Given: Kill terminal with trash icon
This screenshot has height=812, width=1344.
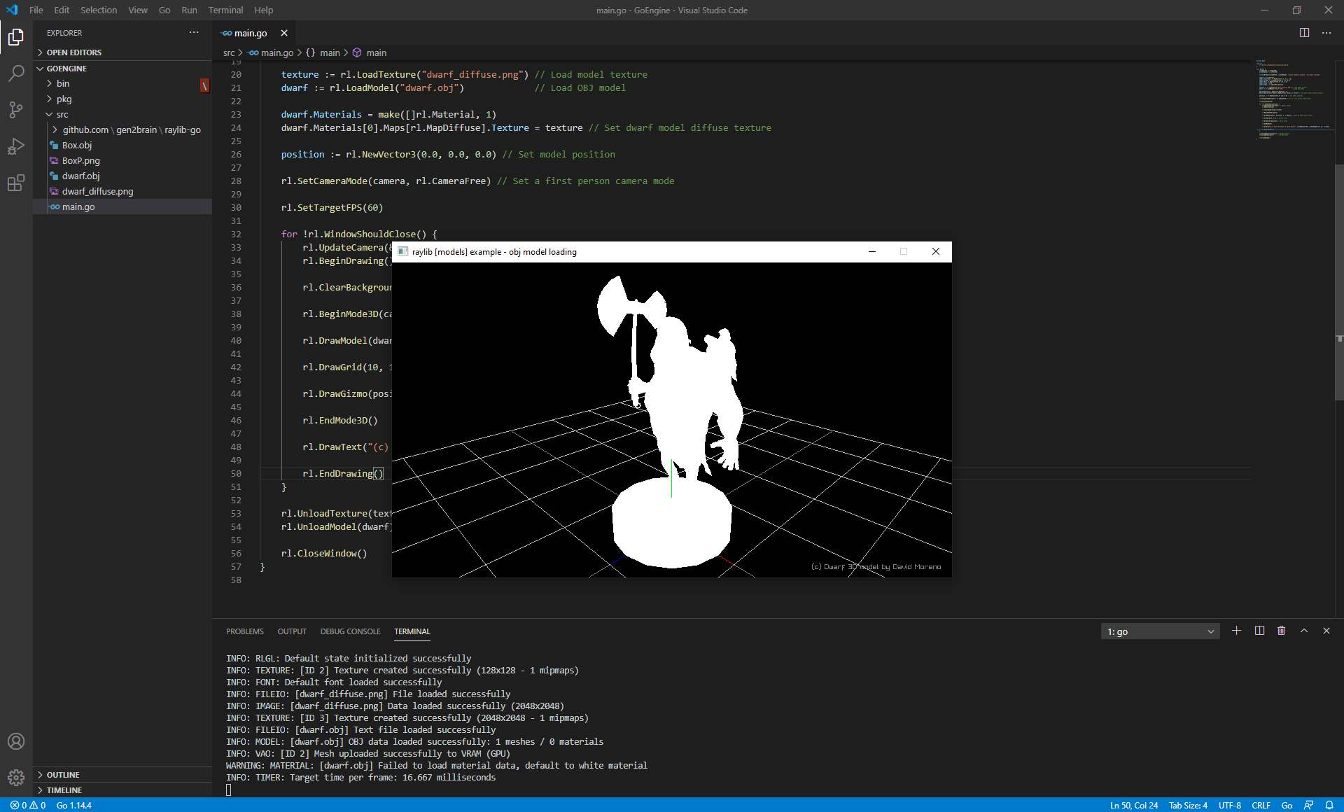Looking at the screenshot, I should (1281, 631).
